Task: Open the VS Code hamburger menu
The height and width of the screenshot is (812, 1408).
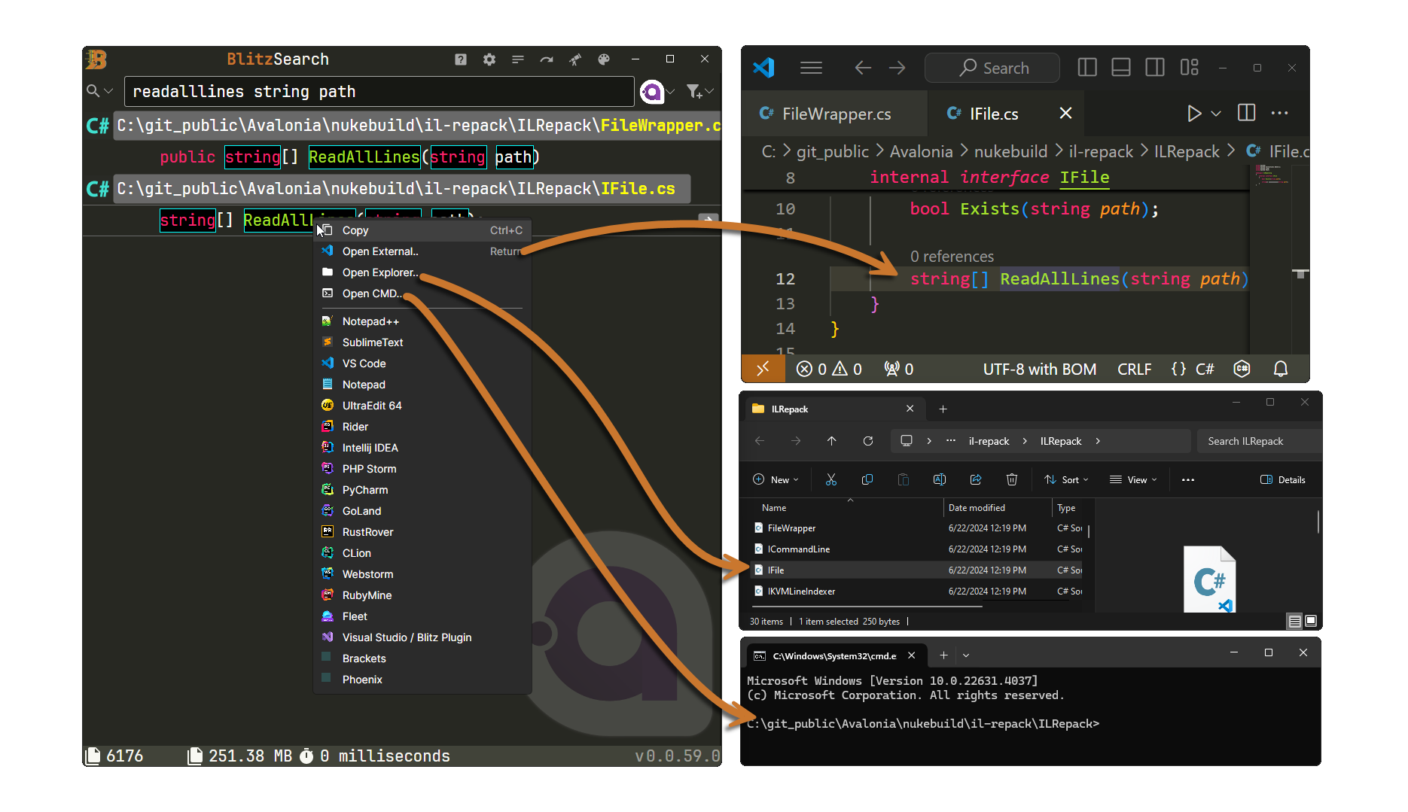Action: click(x=811, y=68)
